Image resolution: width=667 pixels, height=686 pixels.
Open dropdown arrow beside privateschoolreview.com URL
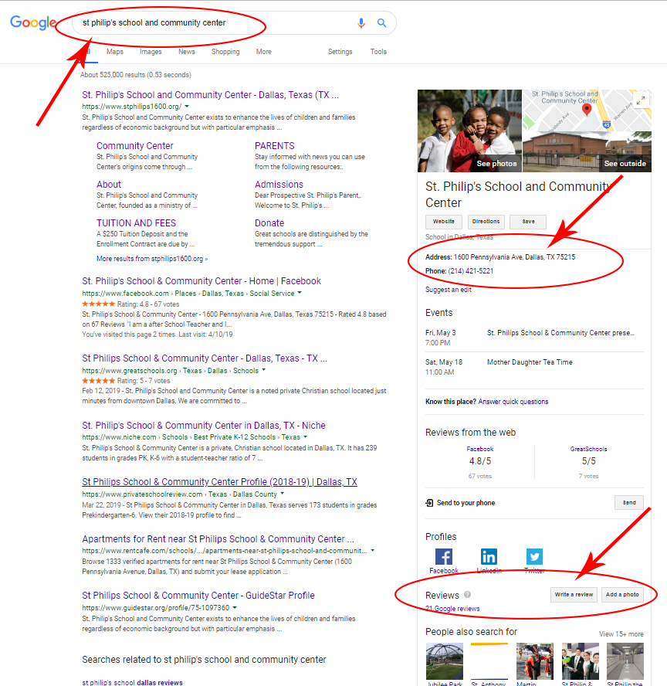(x=283, y=494)
